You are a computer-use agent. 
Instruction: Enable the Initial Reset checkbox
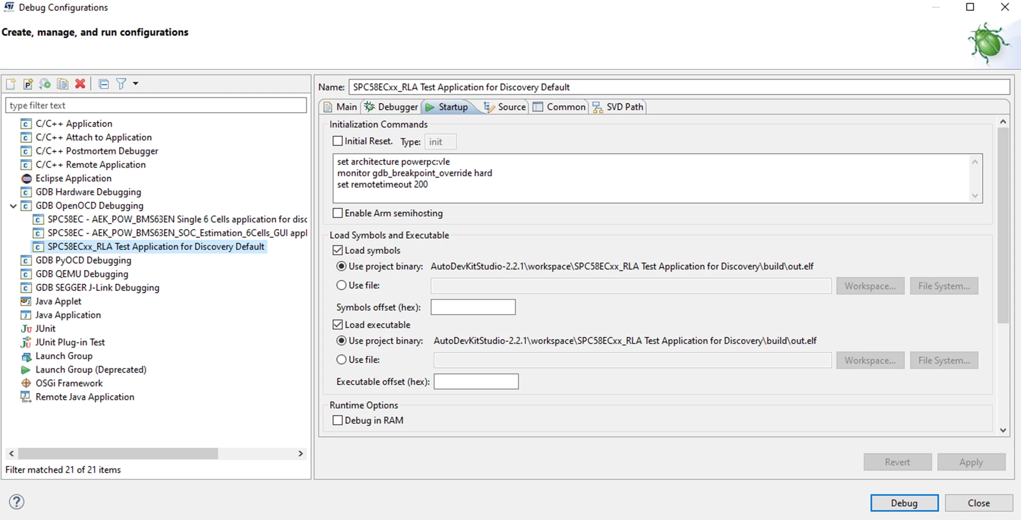337,141
